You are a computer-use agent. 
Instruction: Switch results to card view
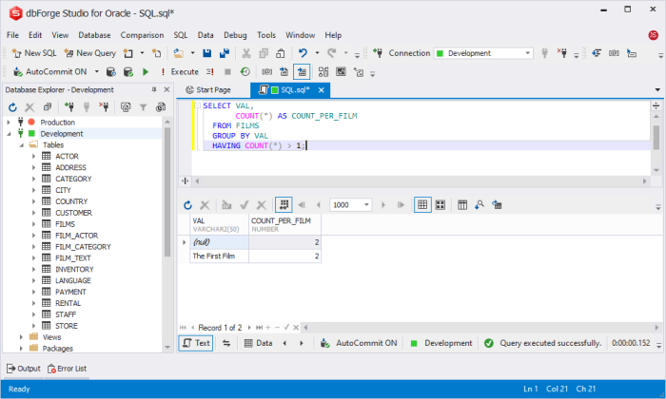click(x=440, y=204)
